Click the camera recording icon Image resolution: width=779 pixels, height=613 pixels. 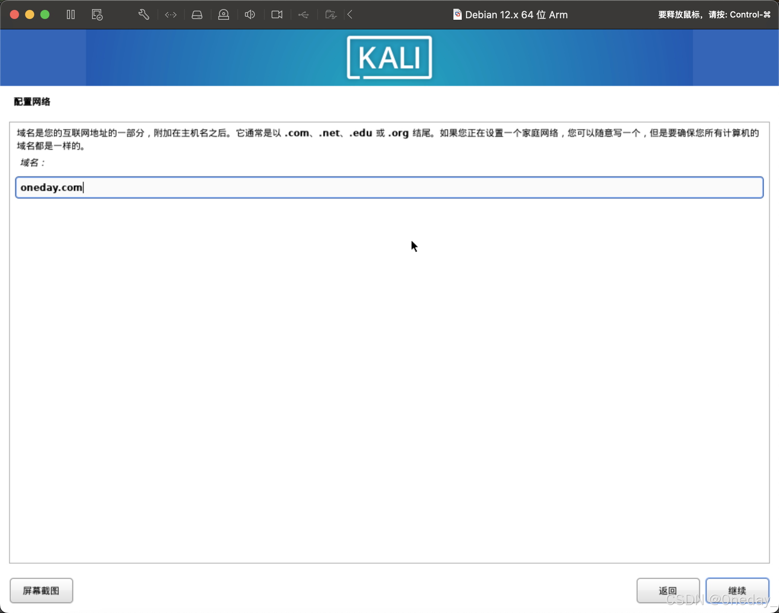[277, 14]
